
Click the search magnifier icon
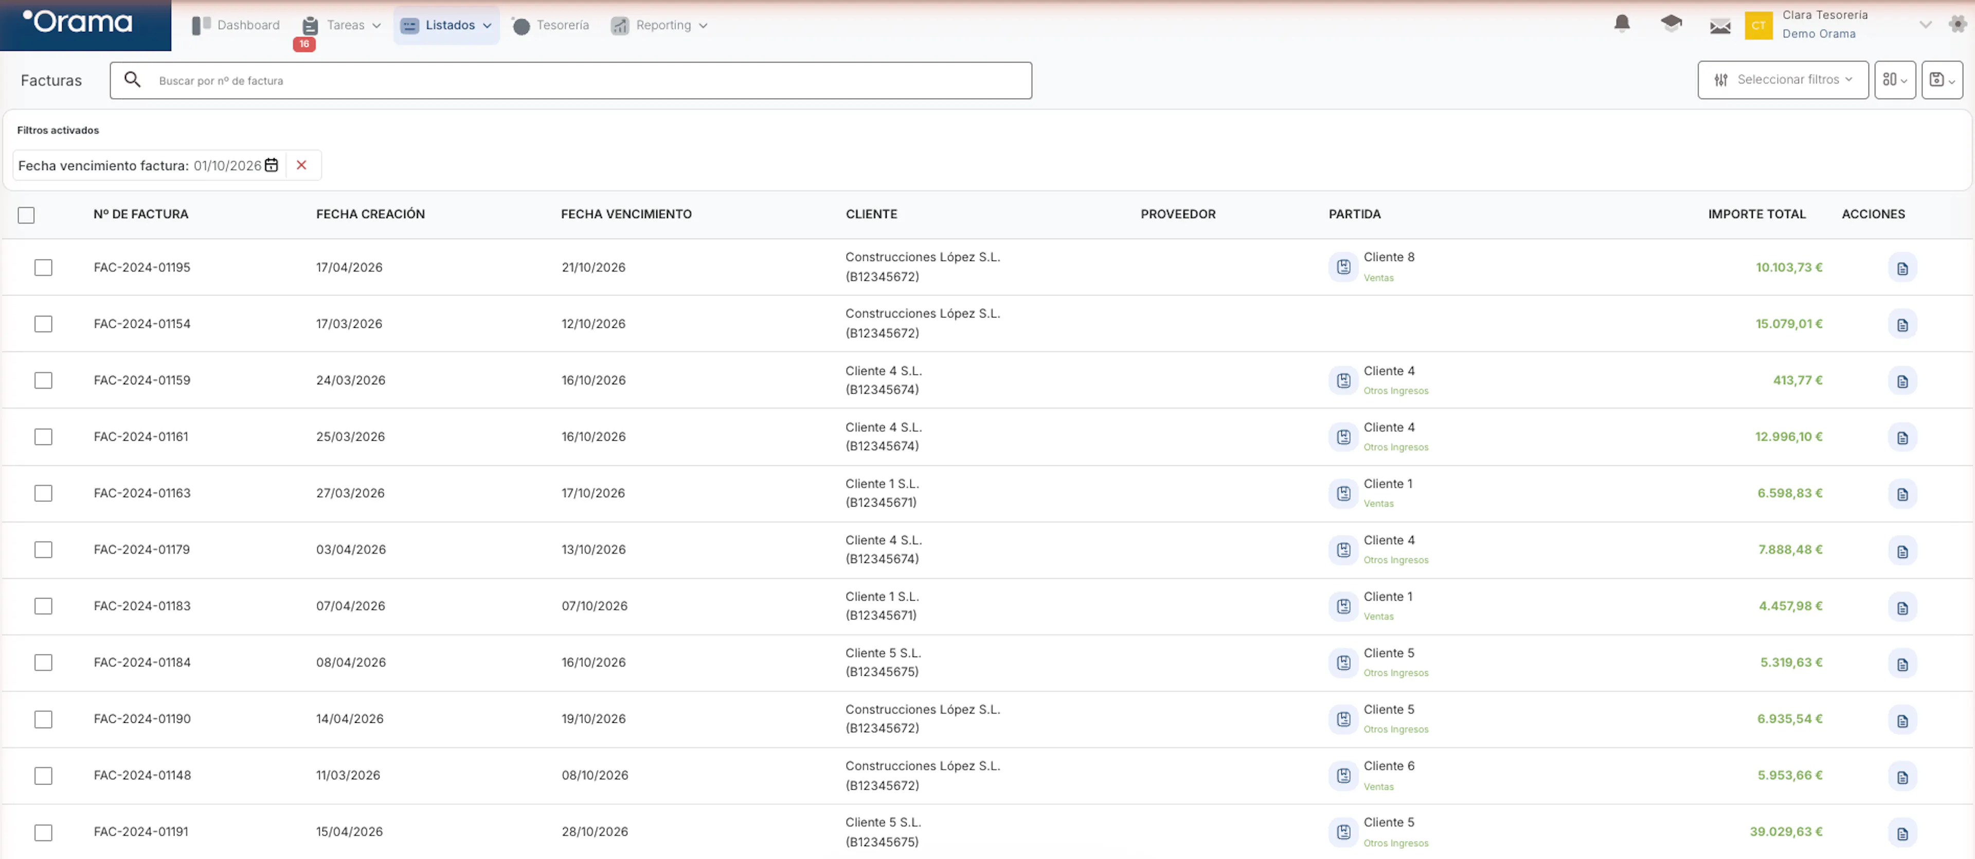(132, 80)
